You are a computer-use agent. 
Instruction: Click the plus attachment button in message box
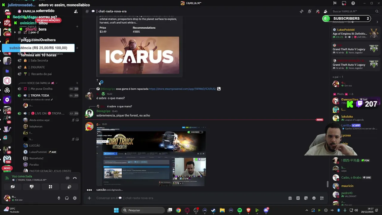[89, 198]
